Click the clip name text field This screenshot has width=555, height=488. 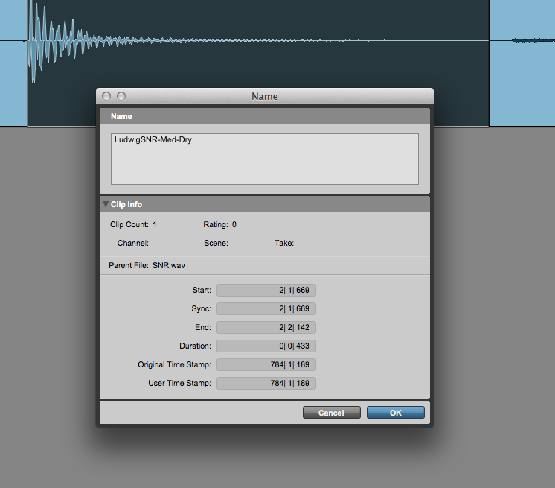tap(264, 159)
